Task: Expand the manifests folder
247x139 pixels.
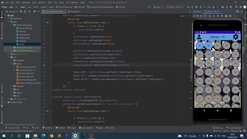Action: pos(8,19)
